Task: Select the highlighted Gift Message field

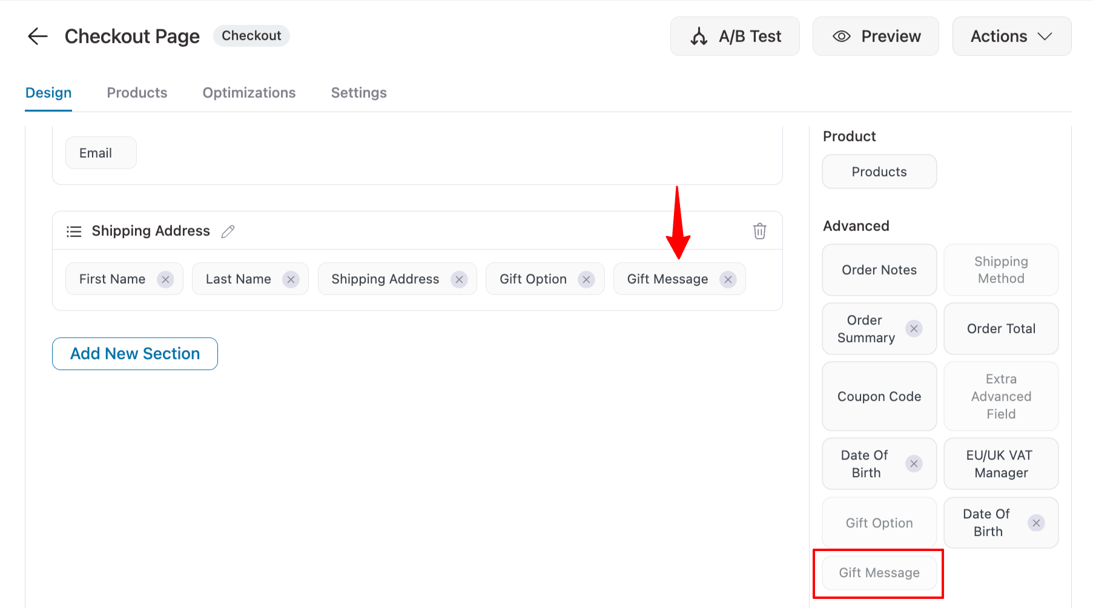Action: point(879,572)
